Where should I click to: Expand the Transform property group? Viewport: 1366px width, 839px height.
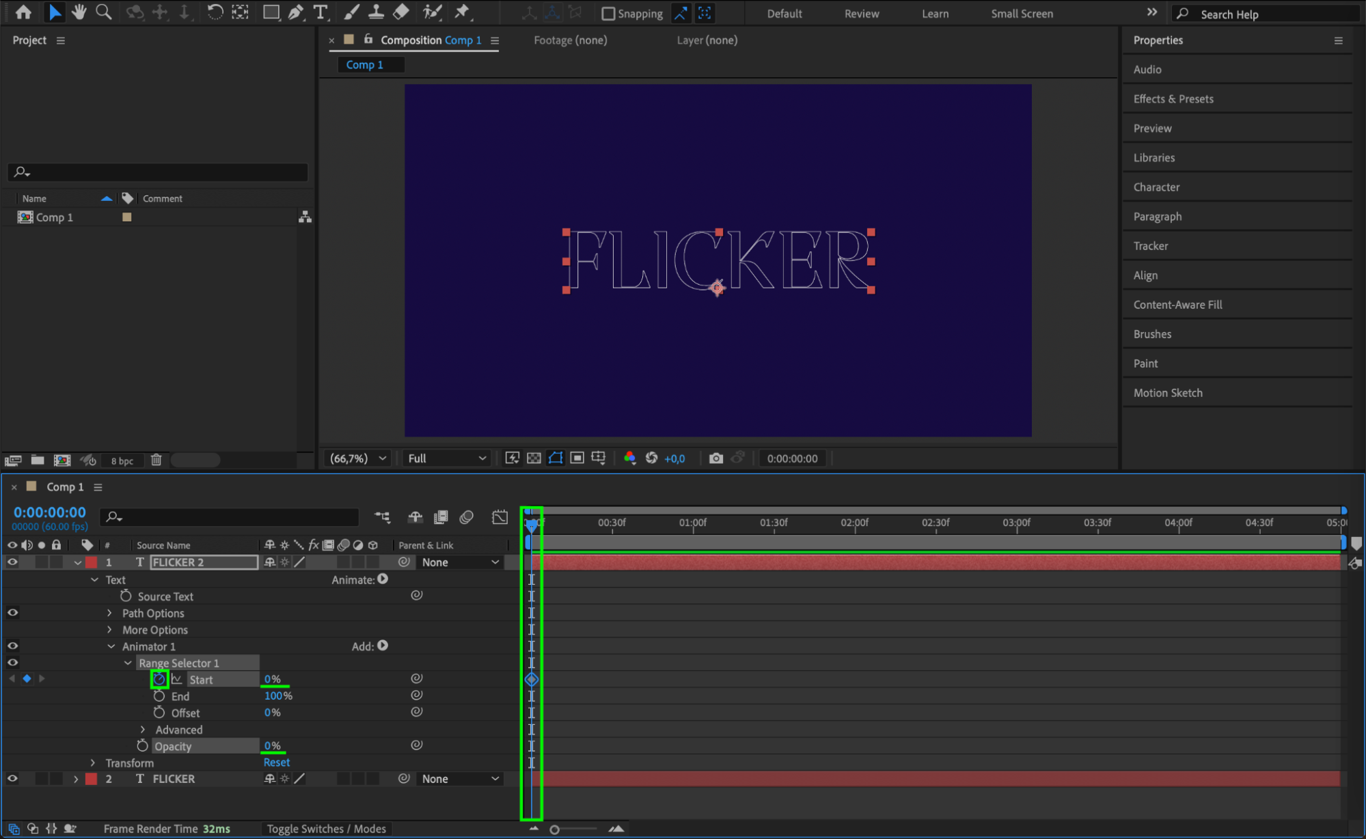94,762
